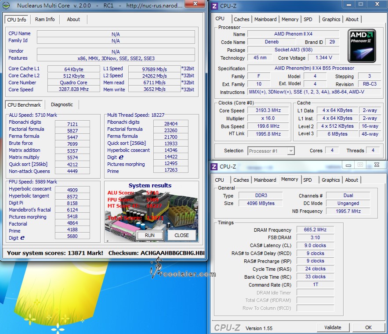Close the lower CPU-Z Memory window
Image resolution: width=388 pixels, height=334 pixels.
(377, 165)
